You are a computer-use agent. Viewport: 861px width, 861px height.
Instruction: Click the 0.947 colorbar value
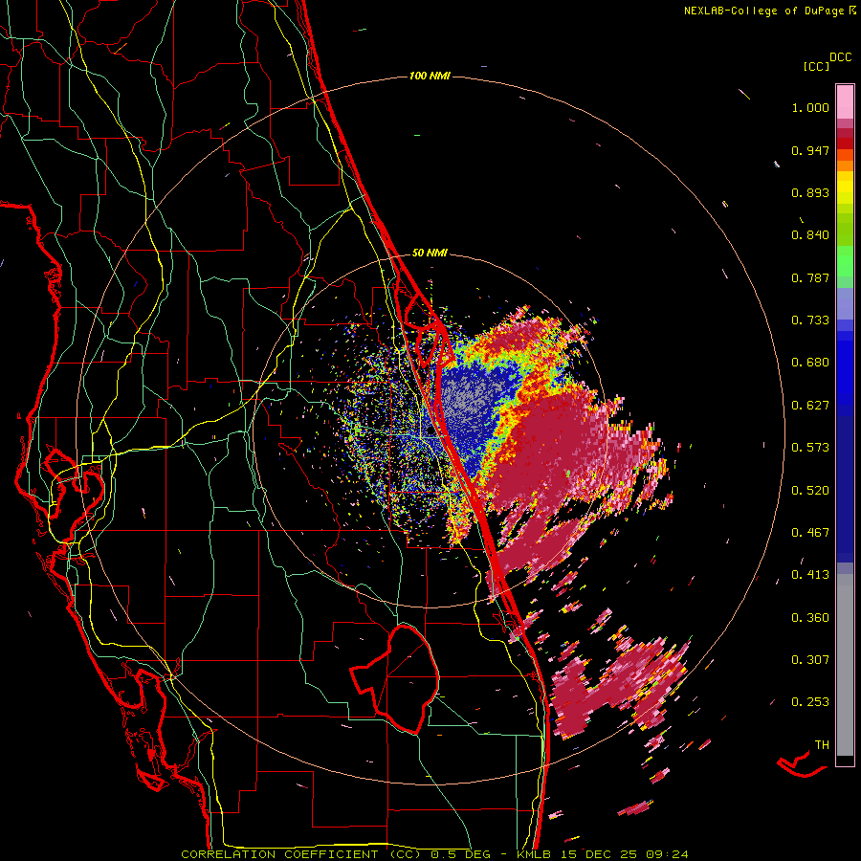pyautogui.click(x=810, y=150)
